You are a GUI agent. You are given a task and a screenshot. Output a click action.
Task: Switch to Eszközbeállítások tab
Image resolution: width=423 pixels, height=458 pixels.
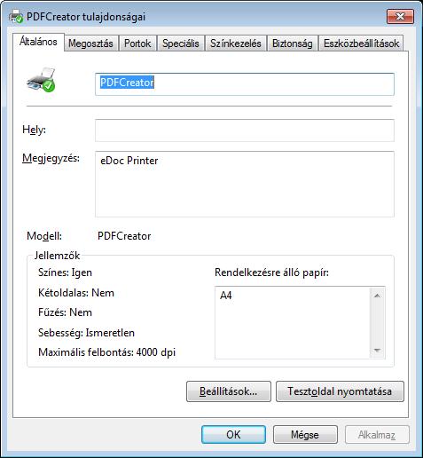[361, 43]
